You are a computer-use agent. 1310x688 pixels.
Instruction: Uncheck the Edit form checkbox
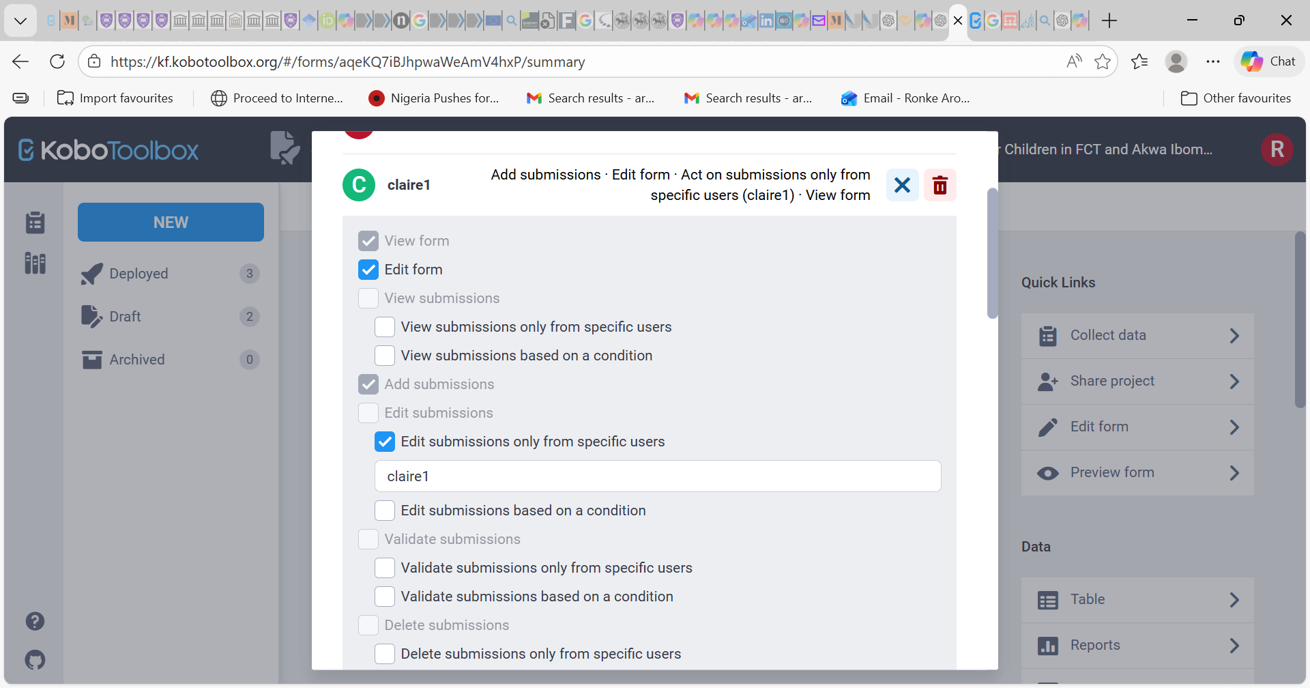coord(368,270)
